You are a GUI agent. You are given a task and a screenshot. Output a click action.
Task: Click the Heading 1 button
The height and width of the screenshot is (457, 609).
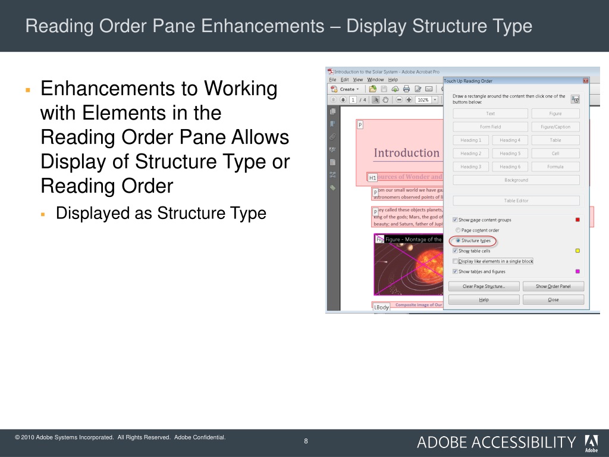click(471, 140)
